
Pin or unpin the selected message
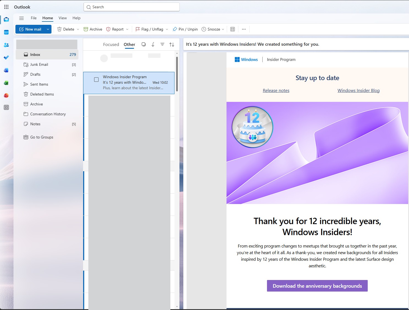coord(185,29)
